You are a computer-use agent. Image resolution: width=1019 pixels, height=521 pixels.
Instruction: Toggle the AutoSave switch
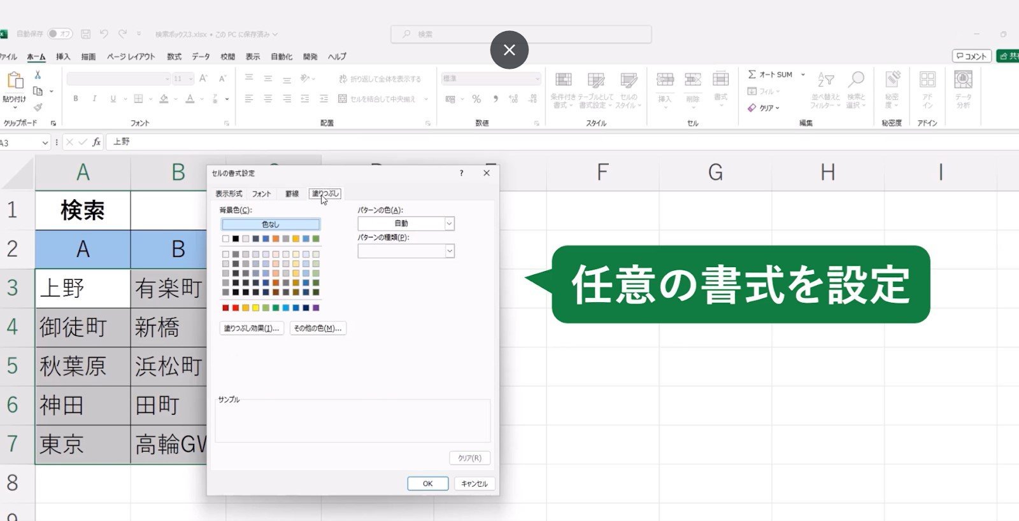point(60,34)
